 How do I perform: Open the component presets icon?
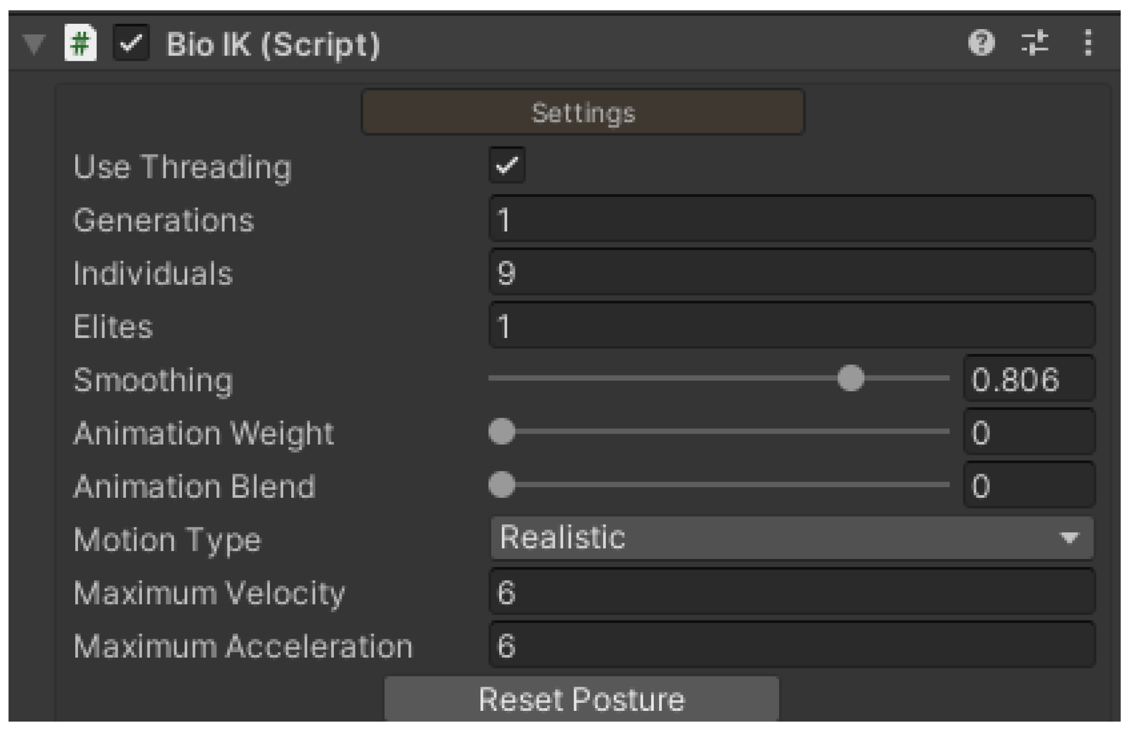point(1035,43)
